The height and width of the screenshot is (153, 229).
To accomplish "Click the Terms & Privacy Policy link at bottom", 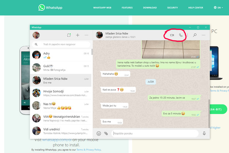I will click(x=89, y=150).
